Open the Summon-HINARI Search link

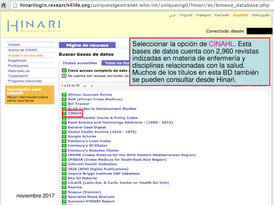(91, 201)
